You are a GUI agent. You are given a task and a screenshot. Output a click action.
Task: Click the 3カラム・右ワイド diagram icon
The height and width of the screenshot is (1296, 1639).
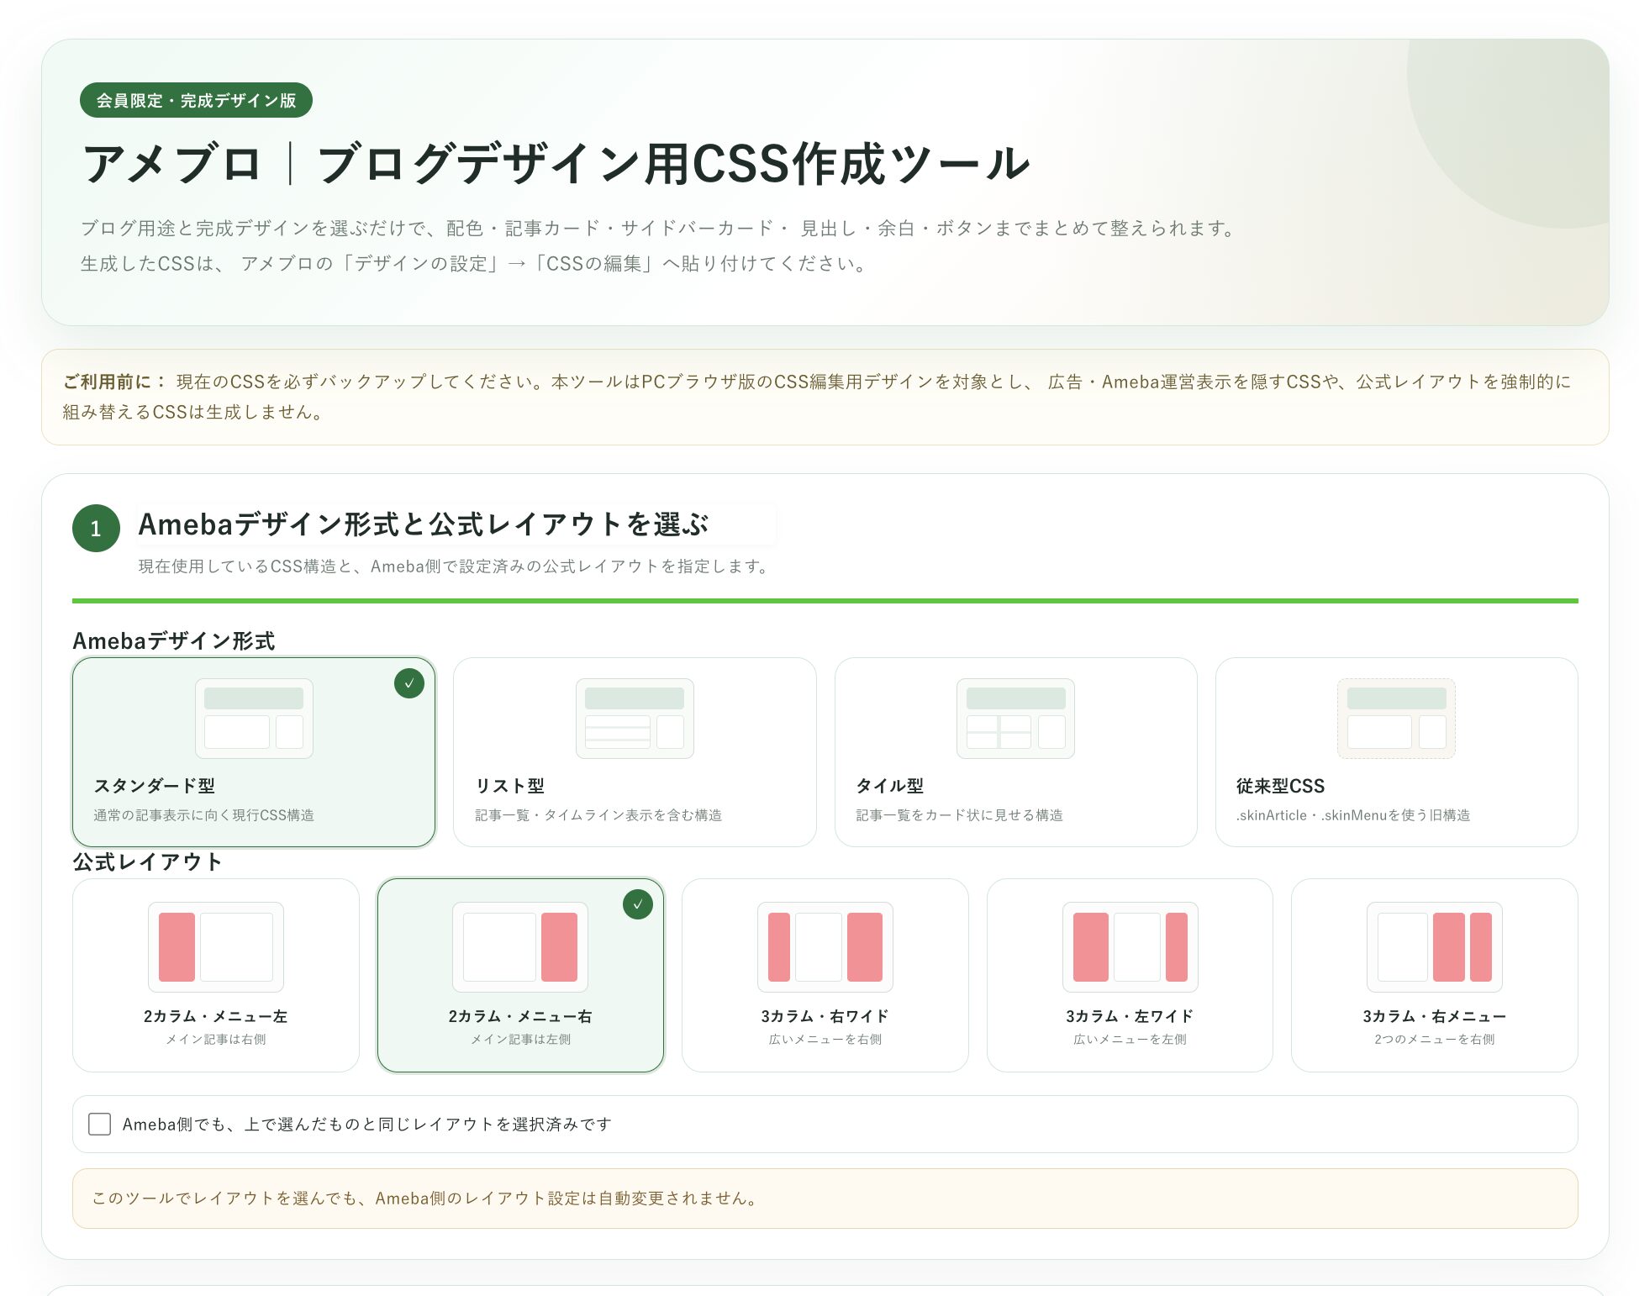(825, 947)
